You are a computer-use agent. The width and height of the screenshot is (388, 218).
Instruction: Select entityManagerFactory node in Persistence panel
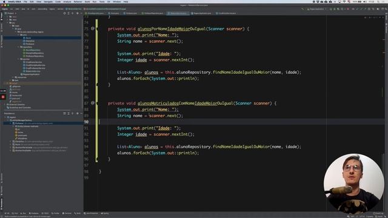point(22,120)
